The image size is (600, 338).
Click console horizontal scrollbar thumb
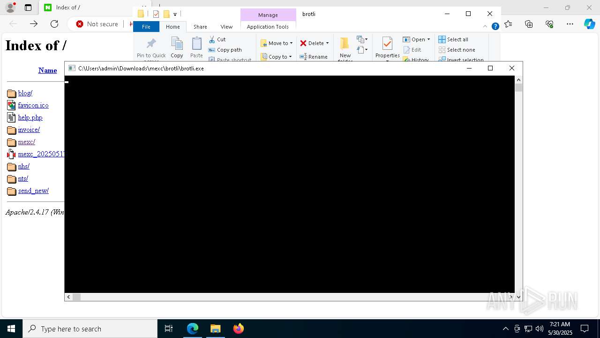[76, 297]
